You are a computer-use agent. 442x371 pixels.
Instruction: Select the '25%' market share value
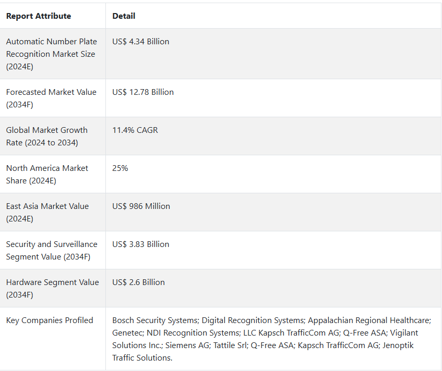coord(120,168)
